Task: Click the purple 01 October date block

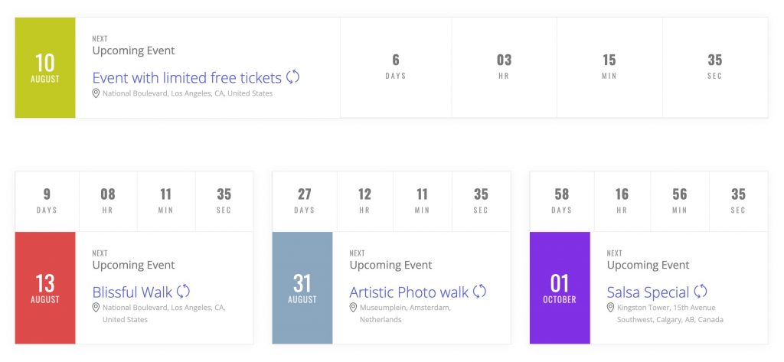Action: (560, 288)
